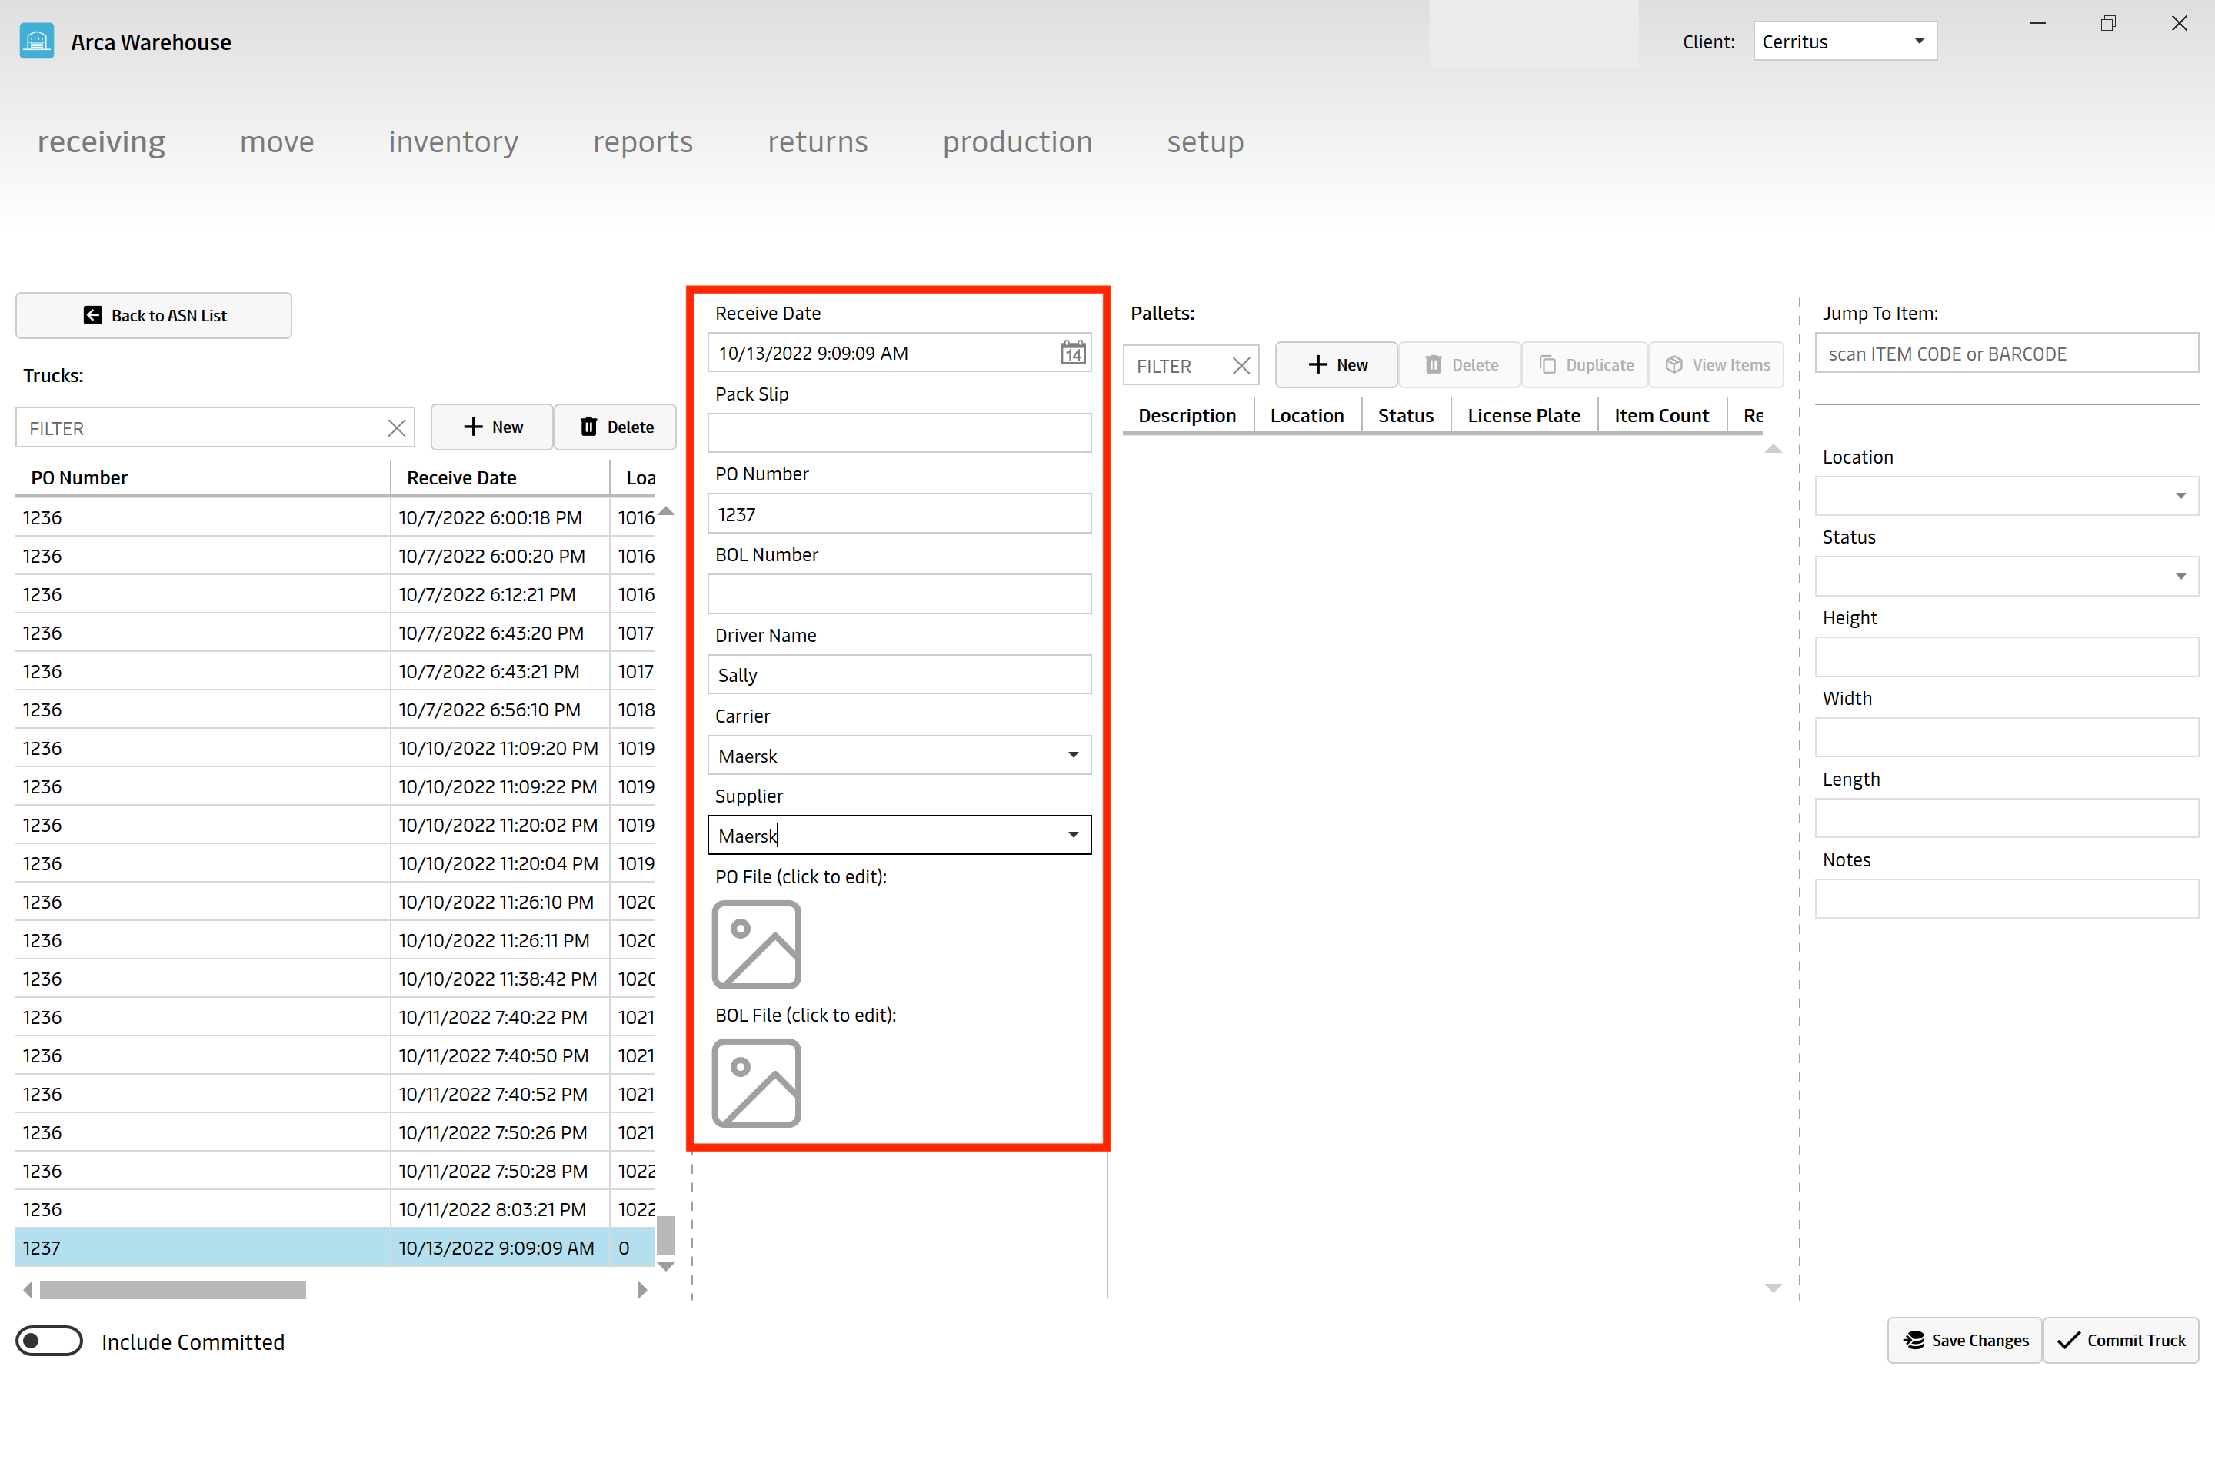Screen dimensions: 2215x1476
Task: Select the receiving menu tab
Action: (101, 141)
